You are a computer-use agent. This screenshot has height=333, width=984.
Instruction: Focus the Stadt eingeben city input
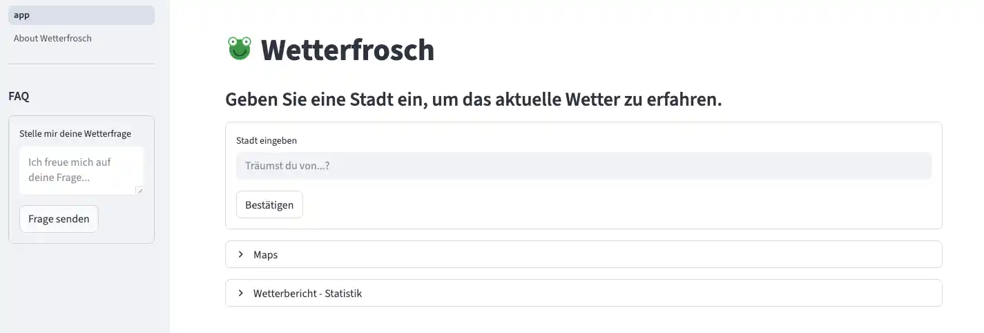pos(583,166)
